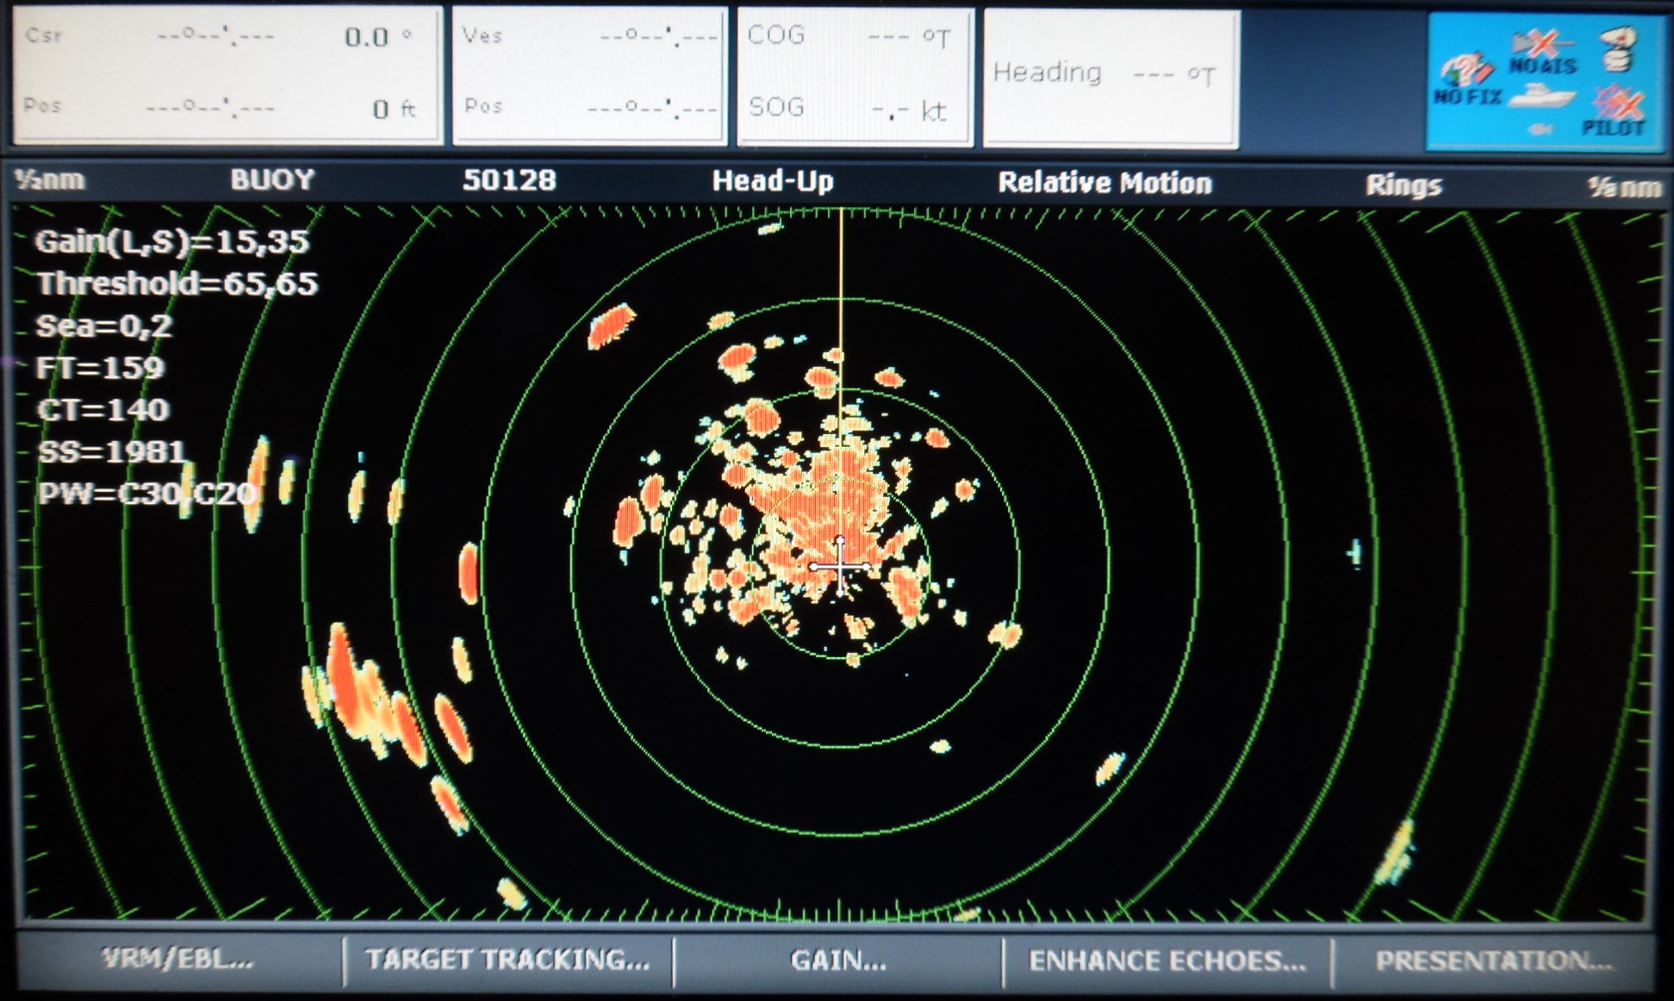Screen dimensions: 1674x1001
Task: Click the white cursor crosshair on the radar
Action: 840,566
